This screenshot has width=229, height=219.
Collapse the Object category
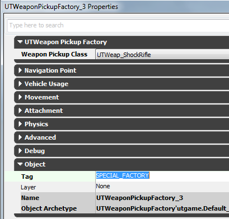click(20, 164)
